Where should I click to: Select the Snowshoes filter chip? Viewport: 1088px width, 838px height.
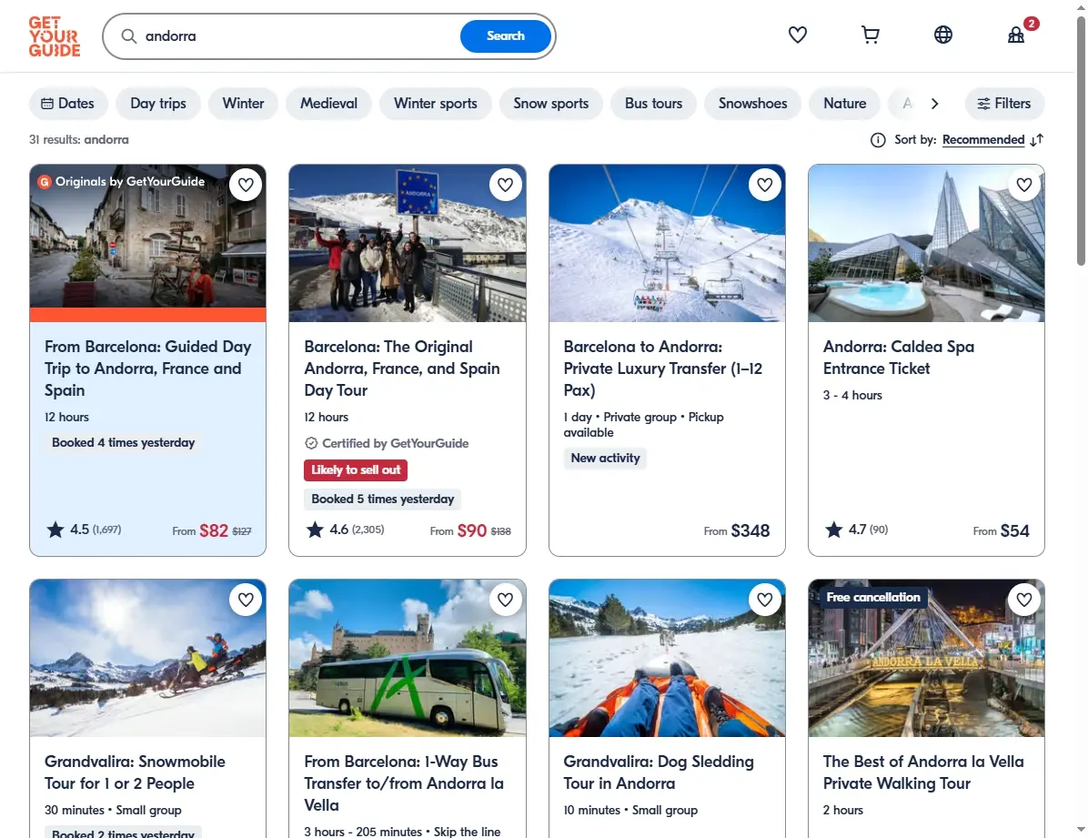pyautogui.click(x=753, y=104)
